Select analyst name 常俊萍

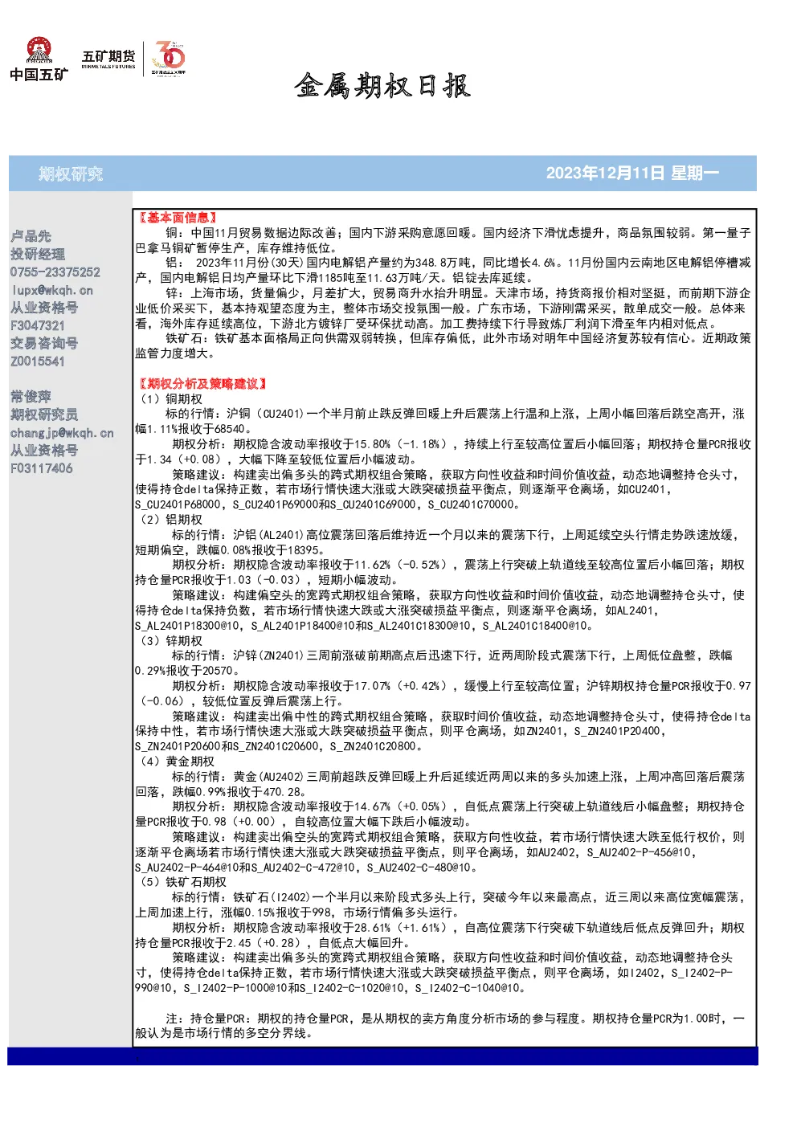pos(31,397)
